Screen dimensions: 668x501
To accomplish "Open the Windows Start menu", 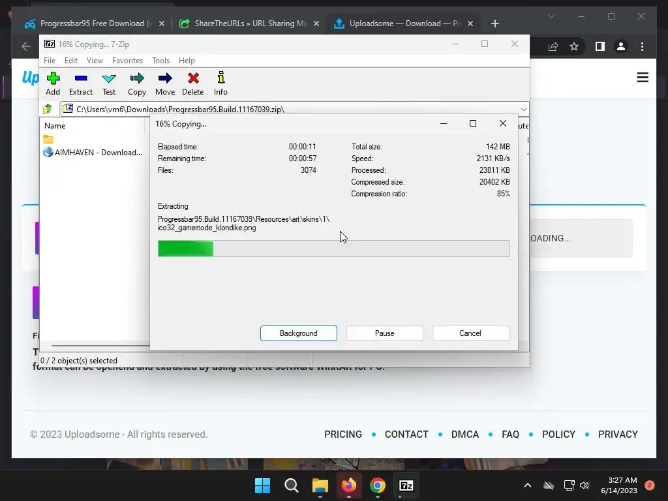I will (x=262, y=485).
